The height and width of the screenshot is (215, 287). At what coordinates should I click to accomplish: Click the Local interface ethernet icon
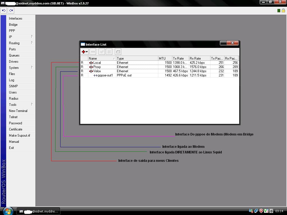coord(91,63)
